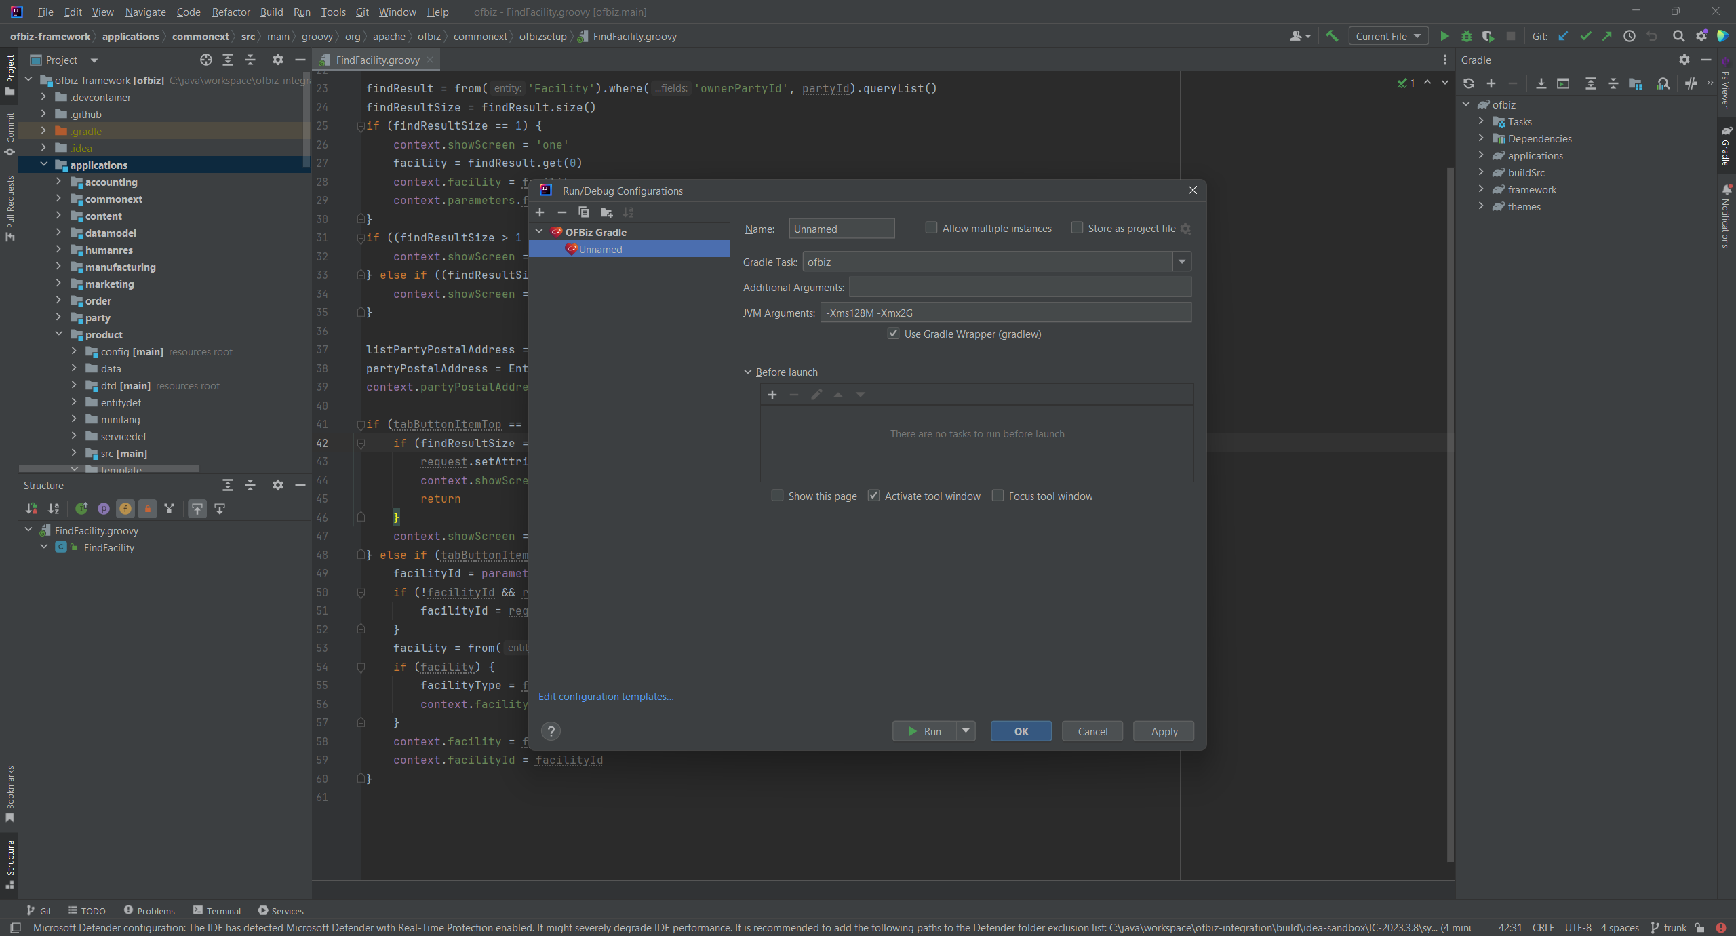Image resolution: width=1736 pixels, height=936 pixels.
Task: Click Additional Arguments input field
Action: pyautogui.click(x=1020, y=287)
